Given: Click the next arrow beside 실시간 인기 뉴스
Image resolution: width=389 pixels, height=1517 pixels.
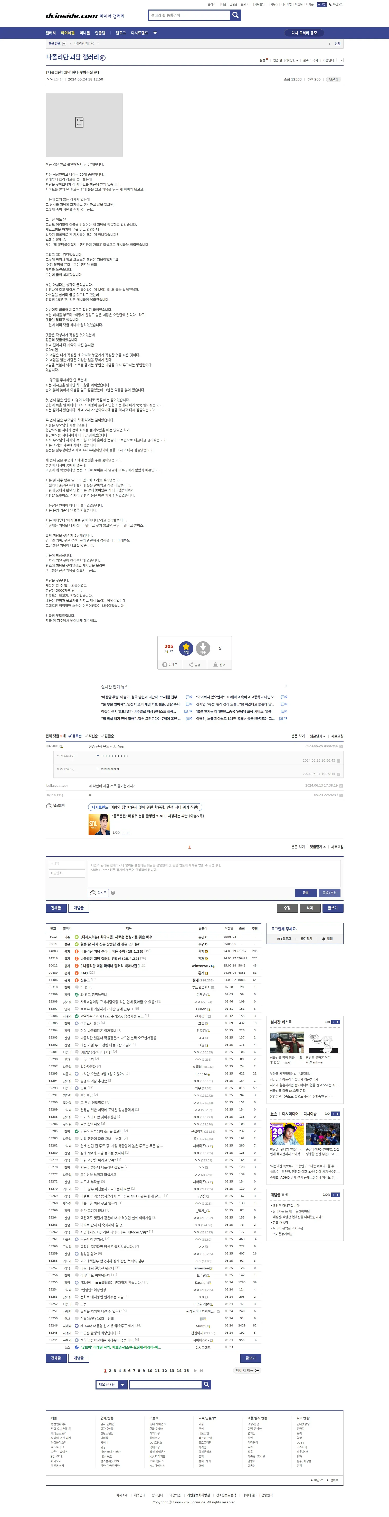Looking at the screenshot, I should [286, 686].
